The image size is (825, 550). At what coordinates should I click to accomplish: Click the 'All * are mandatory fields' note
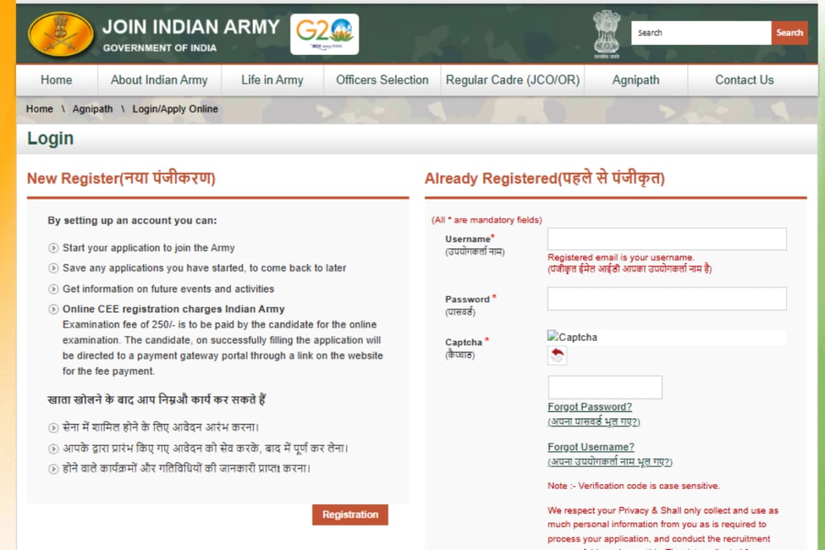tap(487, 220)
